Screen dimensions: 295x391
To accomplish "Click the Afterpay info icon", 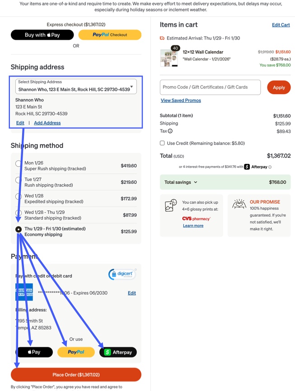I will tap(270, 167).
